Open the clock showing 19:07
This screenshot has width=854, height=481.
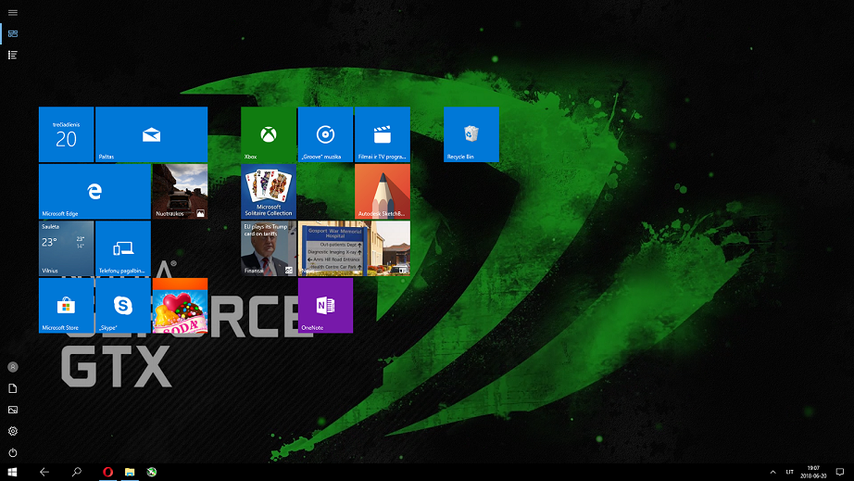(x=813, y=473)
